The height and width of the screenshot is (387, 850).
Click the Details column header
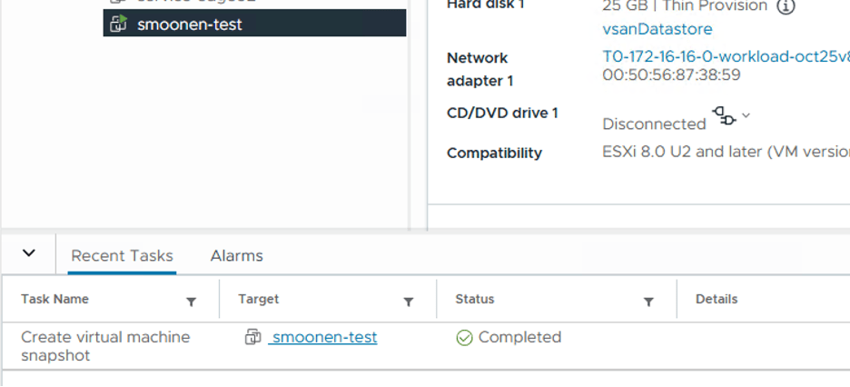click(717, 299)
